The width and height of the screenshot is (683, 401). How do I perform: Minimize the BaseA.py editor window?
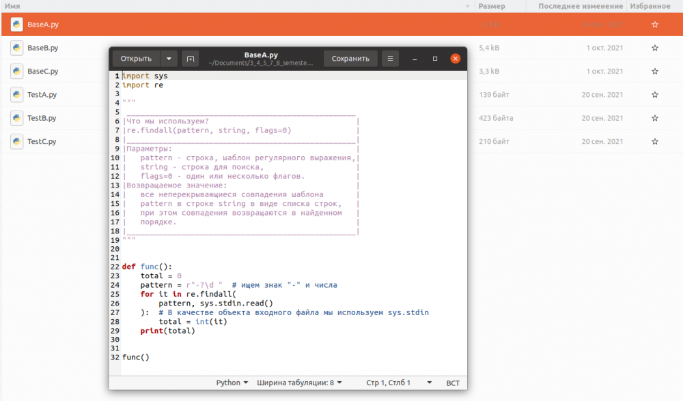pos(415,59)
